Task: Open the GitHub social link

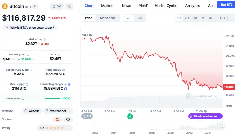Action: [67, 119]
